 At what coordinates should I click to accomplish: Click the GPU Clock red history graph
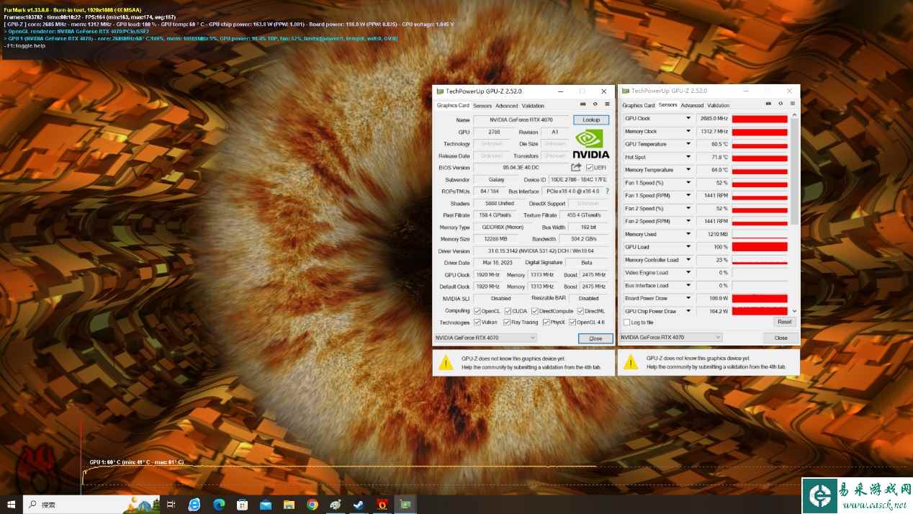(760, 119)
